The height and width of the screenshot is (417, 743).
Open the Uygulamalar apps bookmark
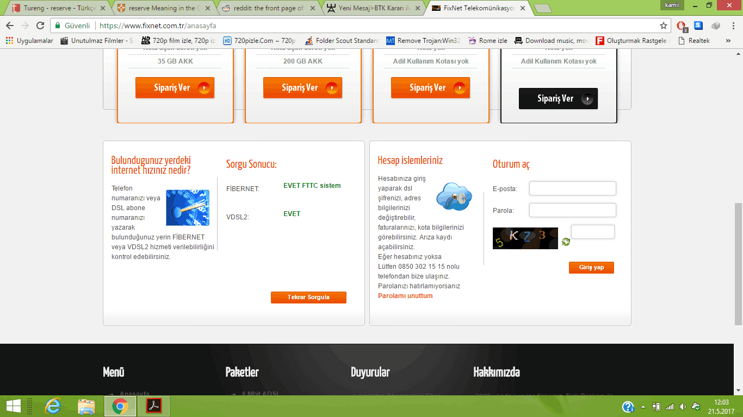click(29, 41)
